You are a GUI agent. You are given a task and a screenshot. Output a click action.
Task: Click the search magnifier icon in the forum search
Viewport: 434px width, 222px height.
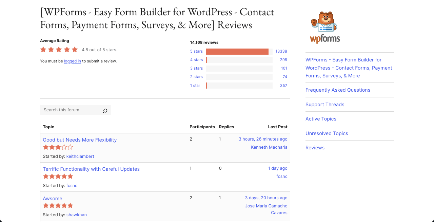pyautogui.click(x=105, y=110)
